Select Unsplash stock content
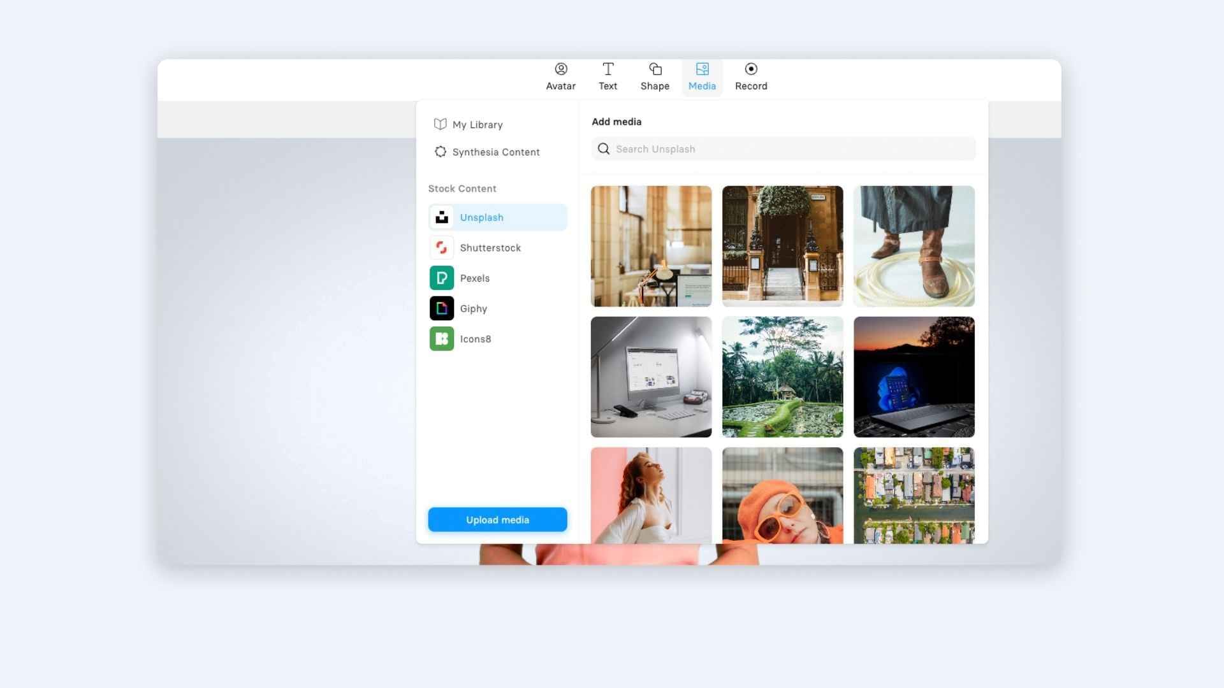 coord(497,217)
